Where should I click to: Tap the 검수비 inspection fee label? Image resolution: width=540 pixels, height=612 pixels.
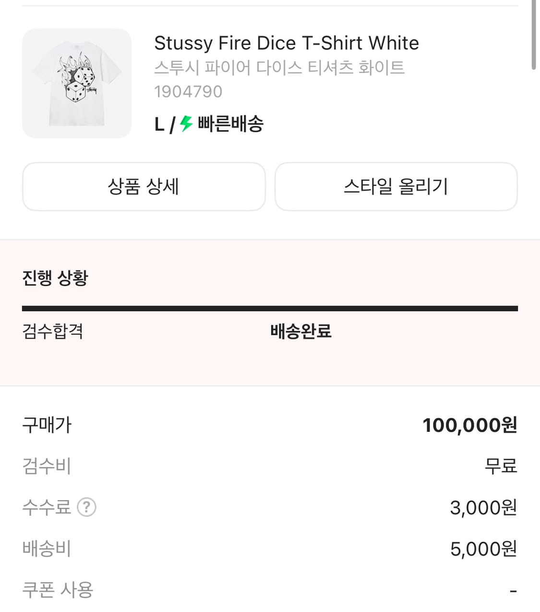47,466
